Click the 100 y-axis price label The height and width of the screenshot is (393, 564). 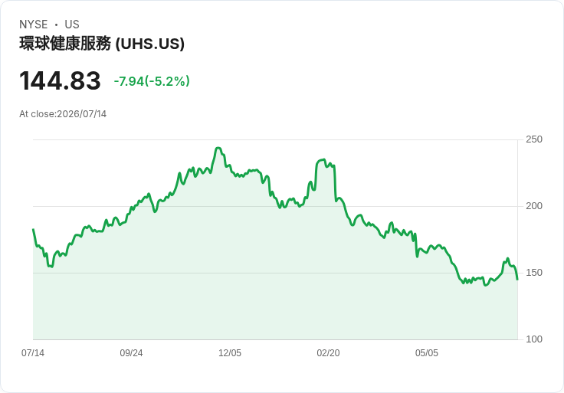coord(534,339)
